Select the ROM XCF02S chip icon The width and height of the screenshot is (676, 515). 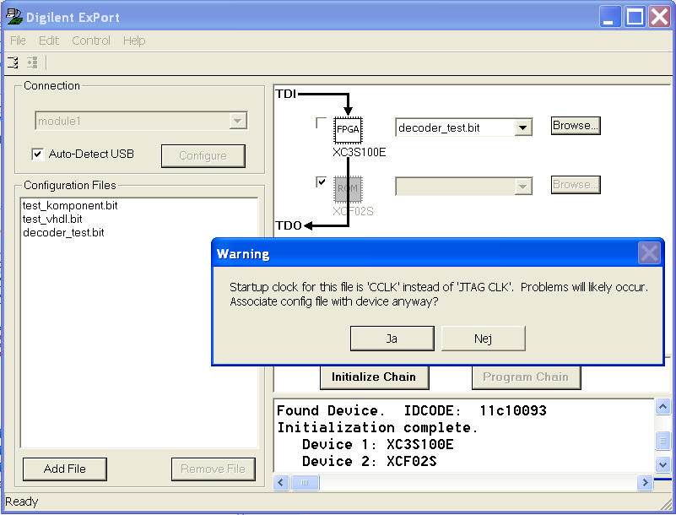348,189
